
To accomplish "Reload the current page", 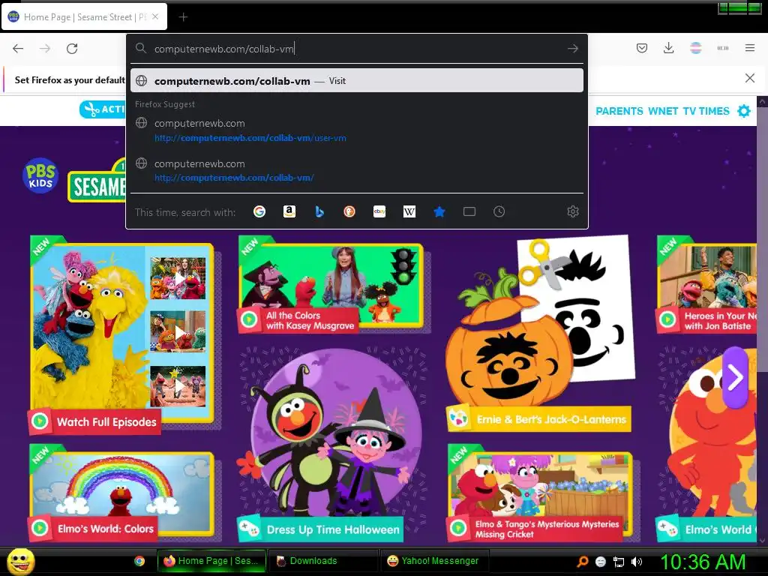I will tap(72, 49).
